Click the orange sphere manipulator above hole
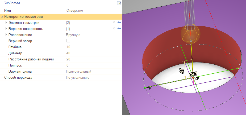246x115 pixels. click(189, 33)
